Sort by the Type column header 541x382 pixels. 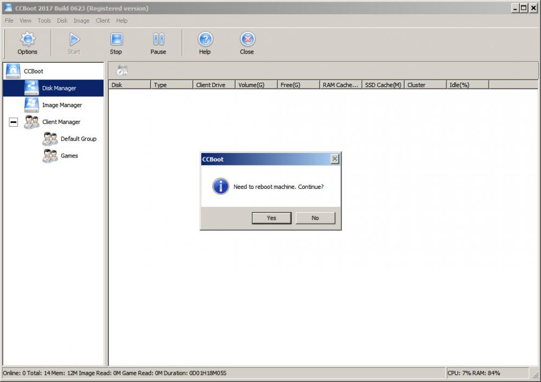pyautogui.click(x=172, y=85)
